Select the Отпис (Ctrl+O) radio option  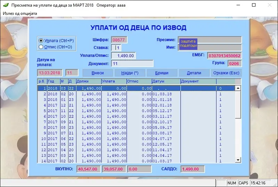pos(41,47)
